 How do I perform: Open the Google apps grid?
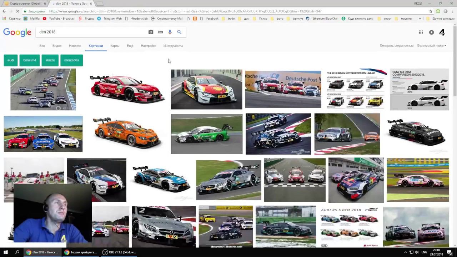pyautogui.click(x=421, y=32)
